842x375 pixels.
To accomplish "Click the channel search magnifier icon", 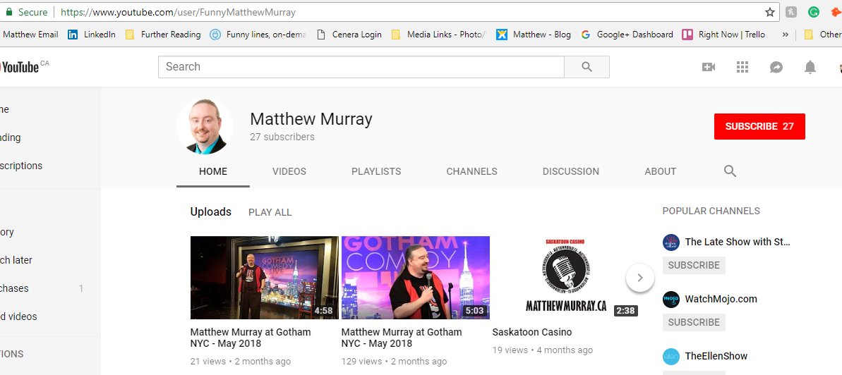I will click(730, 171).
